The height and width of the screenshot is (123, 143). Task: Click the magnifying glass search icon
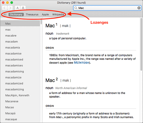76,8
